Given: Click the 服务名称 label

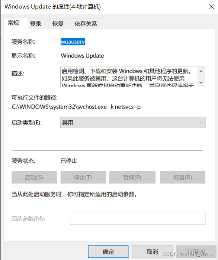Looking at the screenshot, I should coord(23,42).
